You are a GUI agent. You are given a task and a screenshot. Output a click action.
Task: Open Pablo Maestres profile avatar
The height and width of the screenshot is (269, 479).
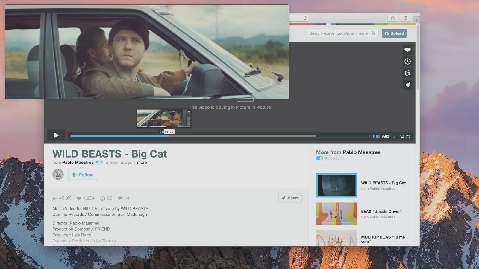tap(58, 175)
